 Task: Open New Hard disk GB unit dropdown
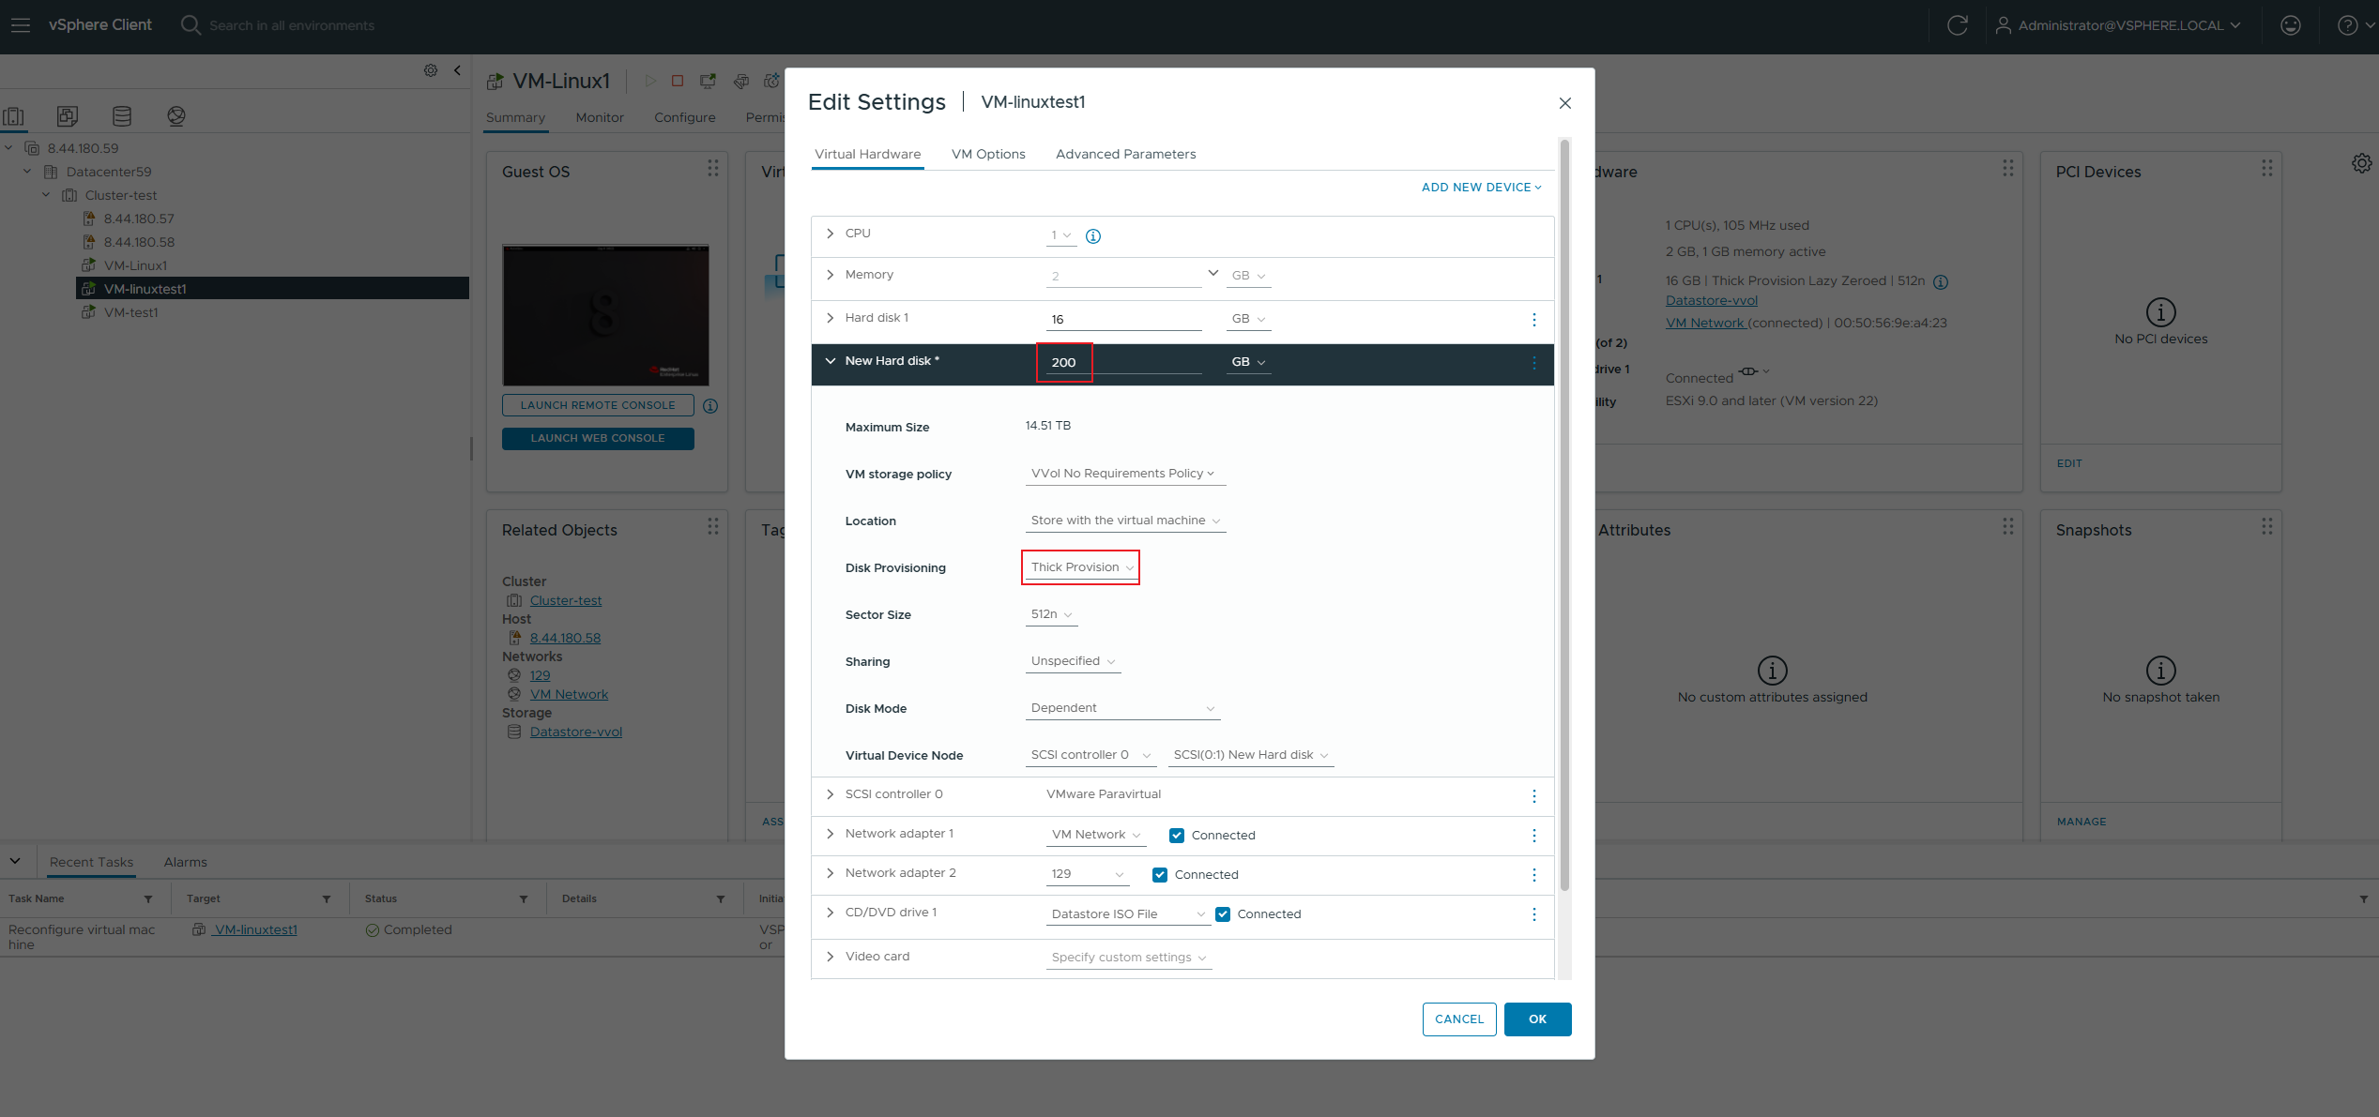pyautogui.click(x=1248, y=363)
